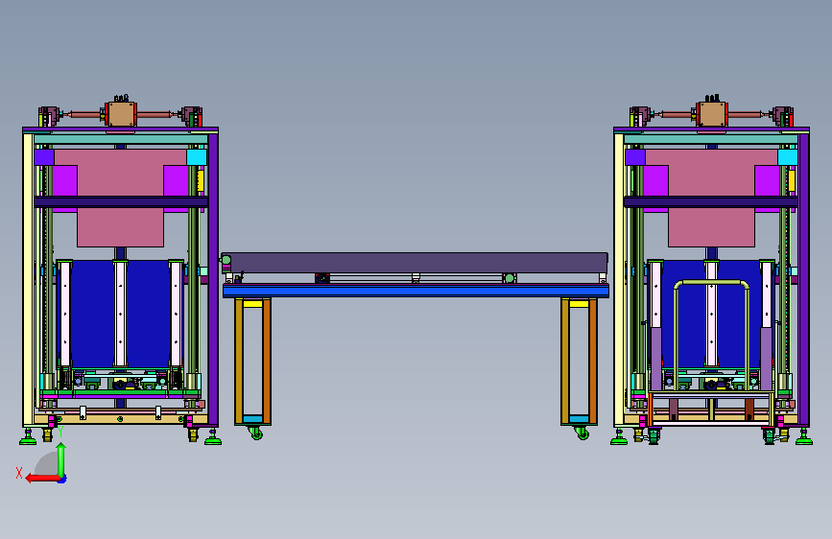Click the red "X" axis label
832x539 pixels.
point(19,473)
